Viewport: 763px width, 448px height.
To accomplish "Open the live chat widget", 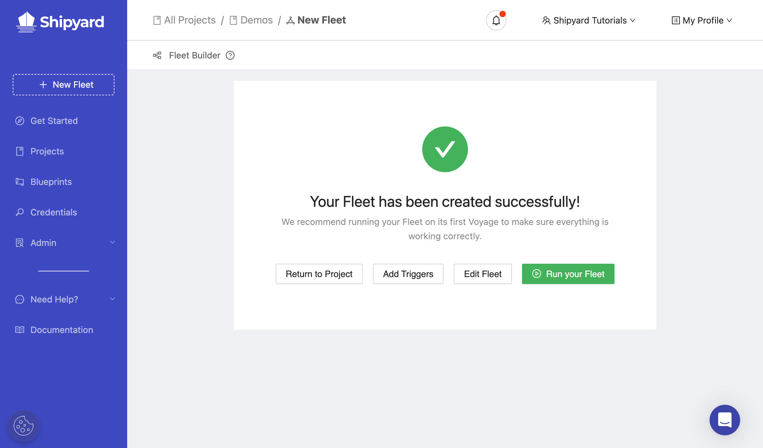I will 725,420.
